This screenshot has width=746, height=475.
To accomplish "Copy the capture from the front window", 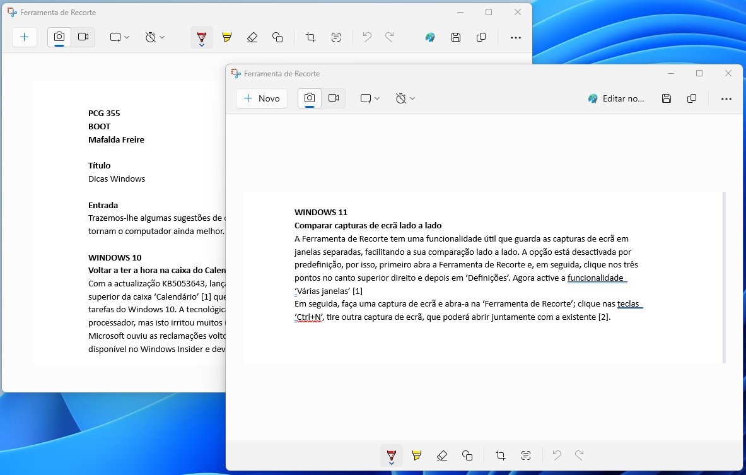I will (x=692, y=98).
